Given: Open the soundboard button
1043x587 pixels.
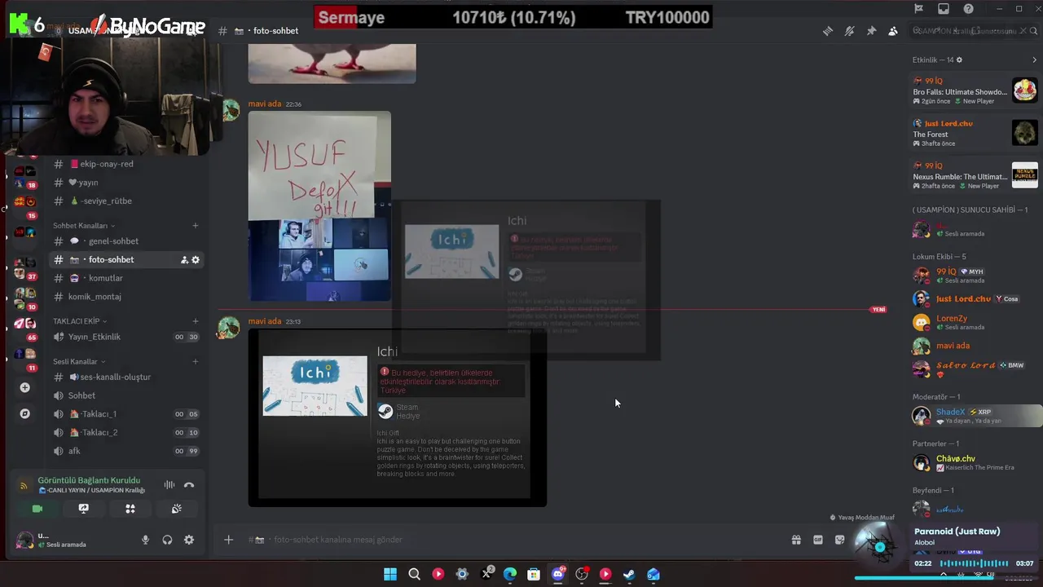Looking at the screenshot, I should 176,509.
